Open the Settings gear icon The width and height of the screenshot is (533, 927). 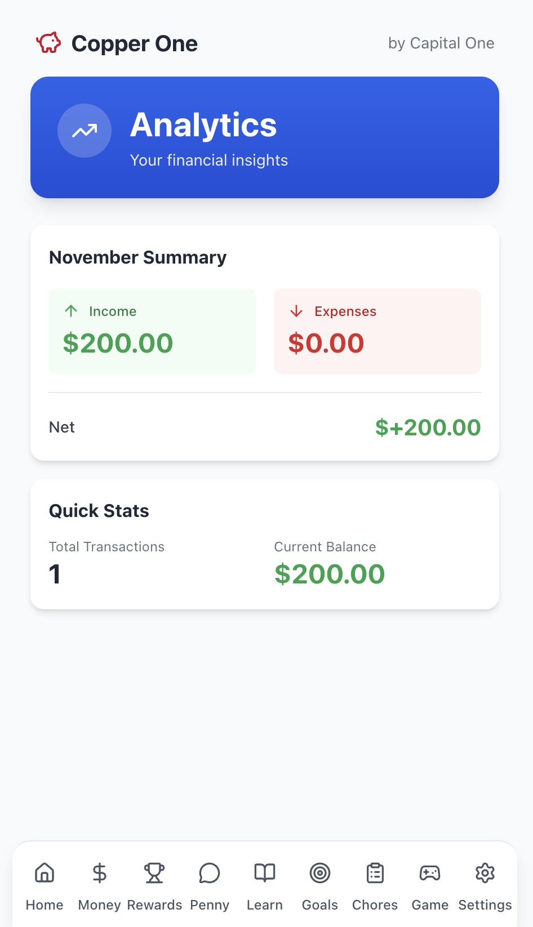pos(485,873)
